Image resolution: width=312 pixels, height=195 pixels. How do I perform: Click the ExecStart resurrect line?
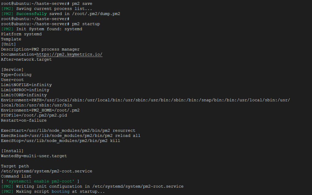point(68,131)
